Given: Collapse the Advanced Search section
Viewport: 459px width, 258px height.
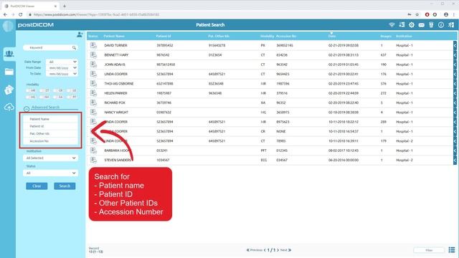Looking at the screenshot, I should tap(27, 109).
